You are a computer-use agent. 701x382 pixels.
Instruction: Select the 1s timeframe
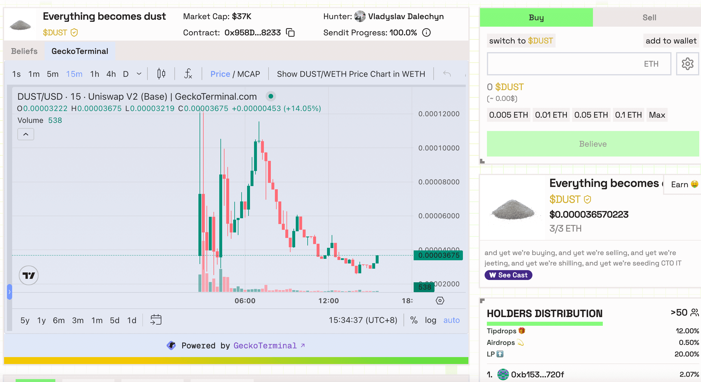[x=17, y=74]
